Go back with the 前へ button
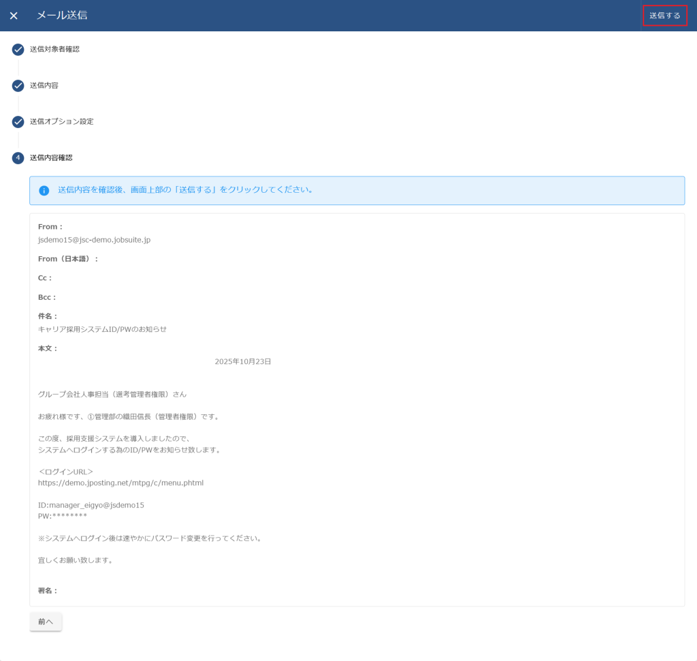 (x=46, y=621)
